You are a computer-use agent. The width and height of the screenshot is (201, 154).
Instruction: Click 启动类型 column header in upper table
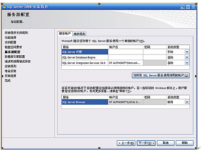coord(178,47)
